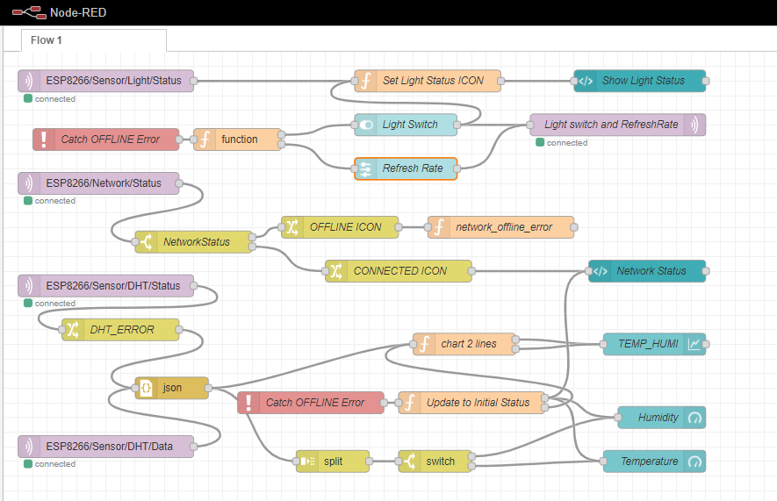Click connected status under ESP8266/Sensor/DHT/Data
The height and width of the screenshot is (501, 777).
click(x=49, y=464)
